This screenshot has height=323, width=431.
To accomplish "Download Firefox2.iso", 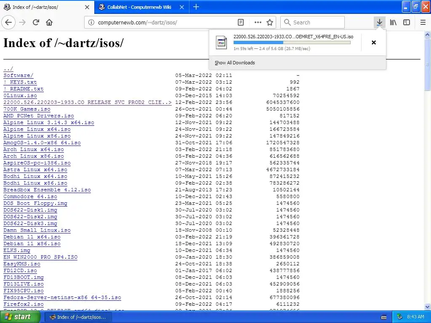I will click(x=24, y=304).
